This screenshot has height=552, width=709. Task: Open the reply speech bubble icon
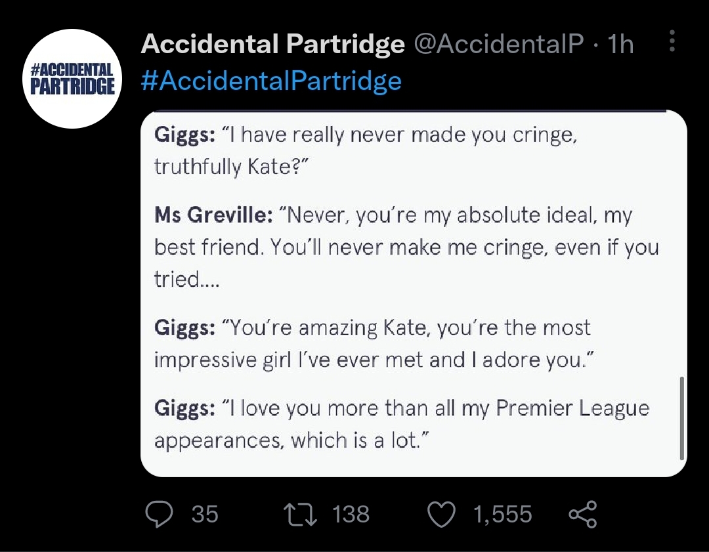click(x=158, y=514)
